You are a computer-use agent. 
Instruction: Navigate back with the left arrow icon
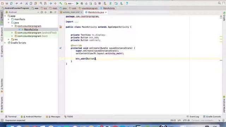pos(51,3)
